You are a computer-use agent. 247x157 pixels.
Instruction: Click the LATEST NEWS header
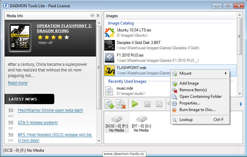point(29,99)
